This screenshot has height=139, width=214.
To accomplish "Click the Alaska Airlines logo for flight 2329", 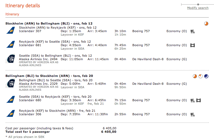I will pyautogui.click(x=11, y=83).
